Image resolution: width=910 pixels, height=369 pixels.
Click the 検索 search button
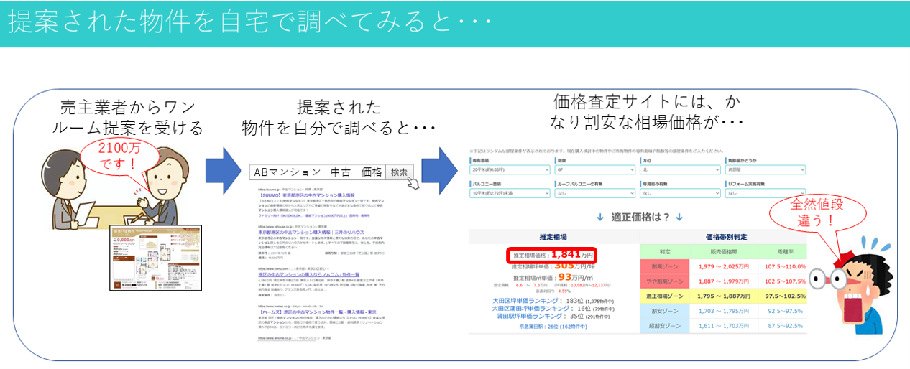click(399, 172)
